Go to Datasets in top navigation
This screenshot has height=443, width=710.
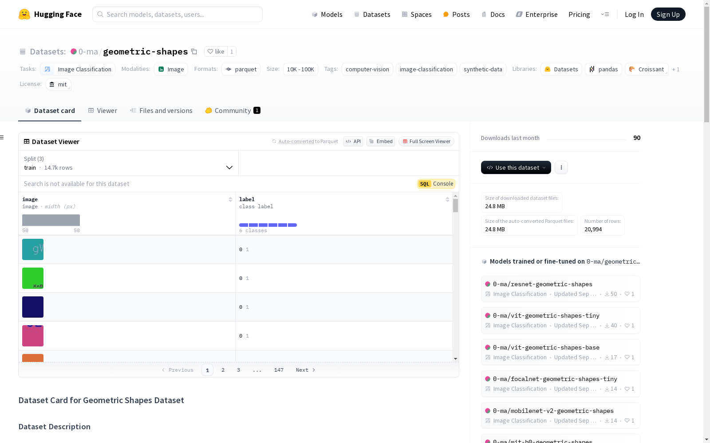tap(372, 14)
